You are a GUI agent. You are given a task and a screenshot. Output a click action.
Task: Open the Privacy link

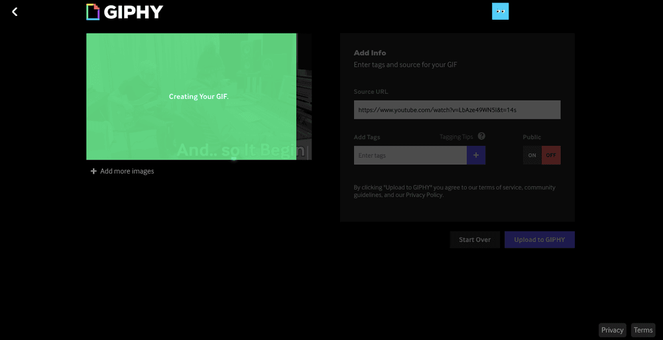(612, 330)
